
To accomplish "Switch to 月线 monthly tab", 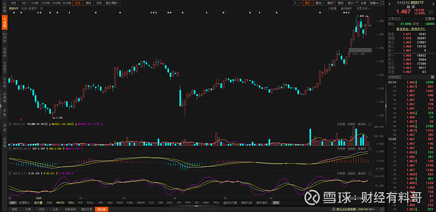I will (99, 3).
